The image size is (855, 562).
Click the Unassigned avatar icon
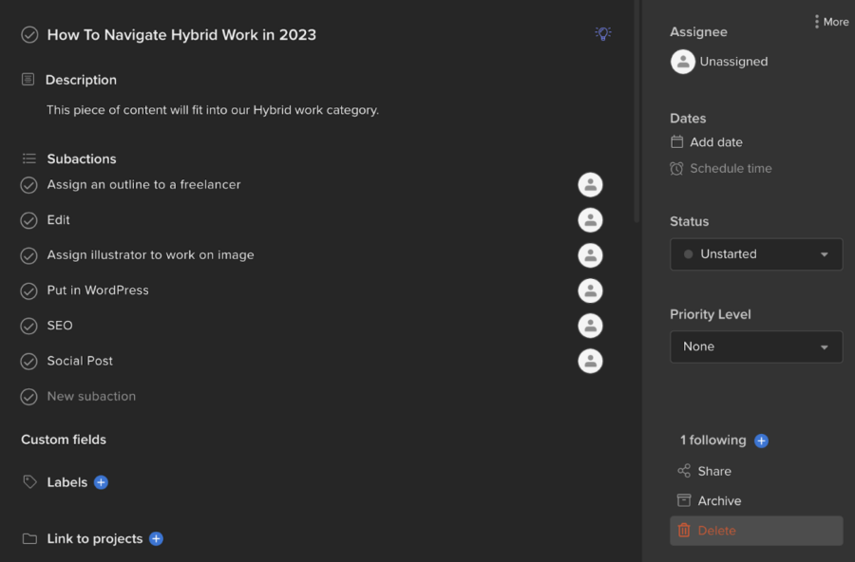coord(682,62)
